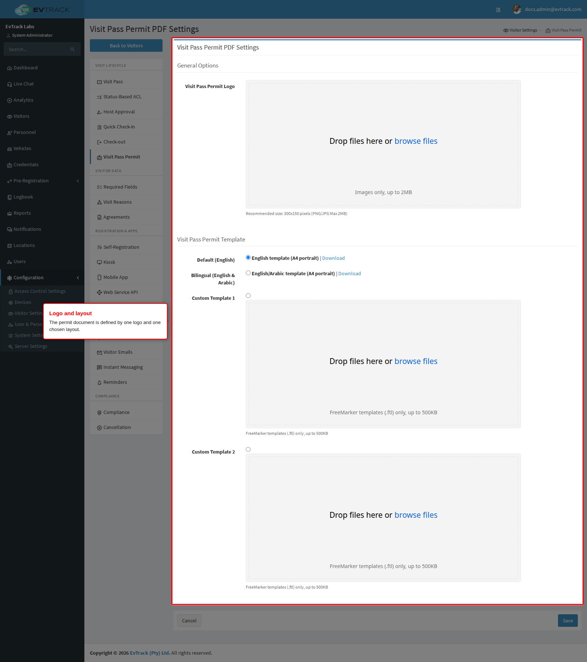Open Vehicles via its sidebar icon
587x662 pixels.
[10, 149]
